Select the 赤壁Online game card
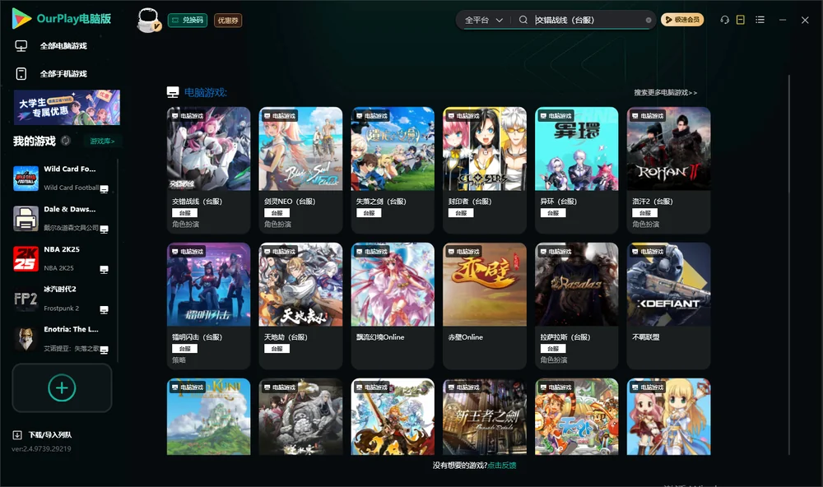The width and height of the screenshot is (823, 487). (485, 305)
